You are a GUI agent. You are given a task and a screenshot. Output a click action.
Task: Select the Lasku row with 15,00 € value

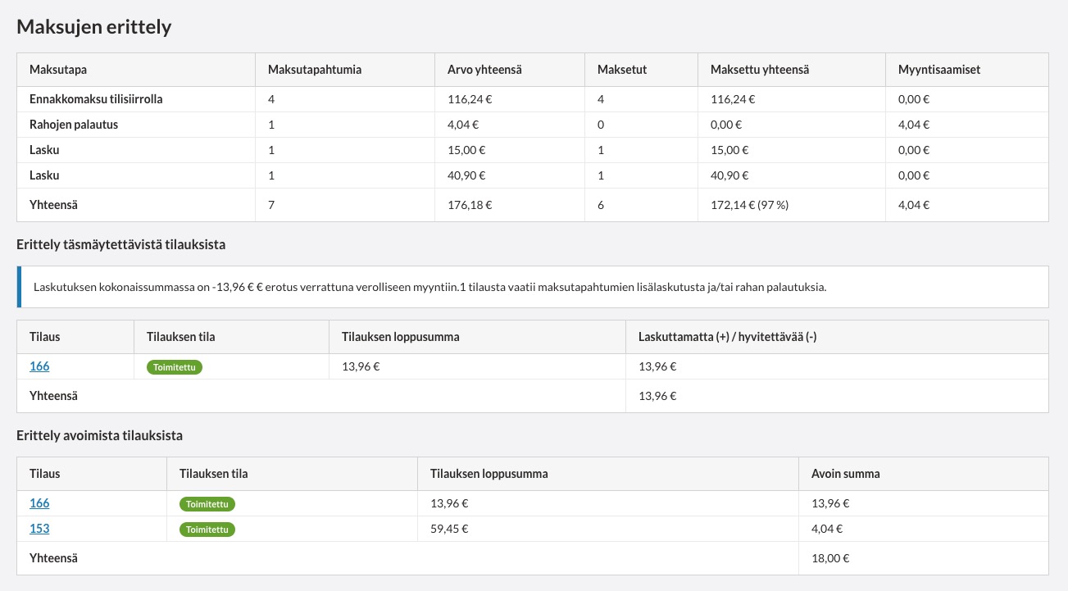tap(533, 150)
